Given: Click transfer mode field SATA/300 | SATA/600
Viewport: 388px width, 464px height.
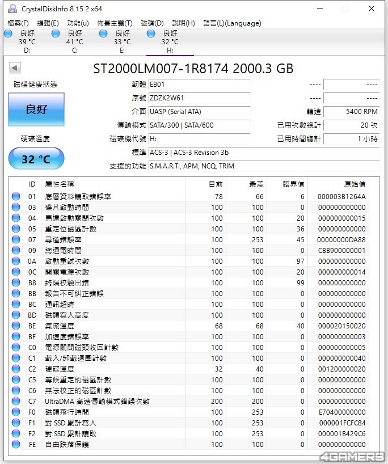Looking at the screenshot, I should pyautogui.click(x=199, y=125).
